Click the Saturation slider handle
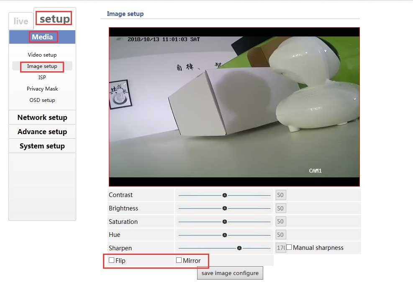 [225, 221]
